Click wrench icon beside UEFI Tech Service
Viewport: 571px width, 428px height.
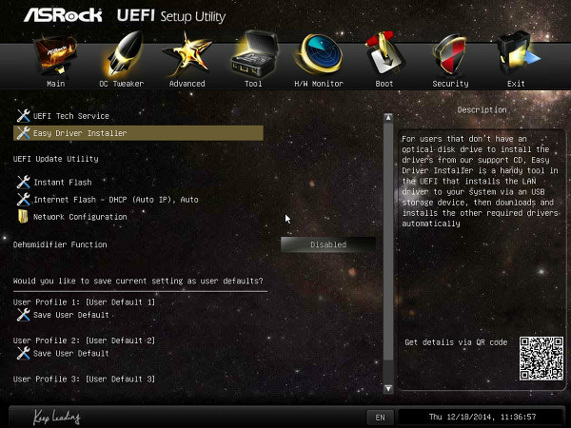pos(23,116)
